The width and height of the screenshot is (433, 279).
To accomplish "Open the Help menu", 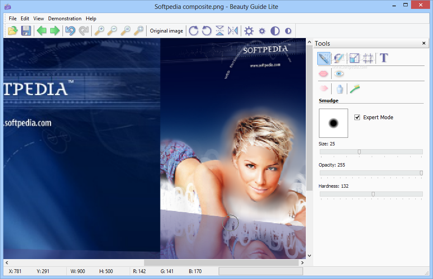I will 91,19.
